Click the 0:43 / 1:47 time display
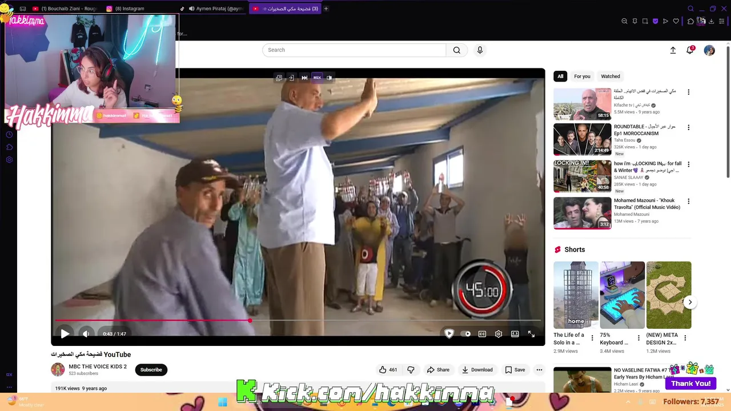The height and width of the screenshot is (411, 731). 114,334
